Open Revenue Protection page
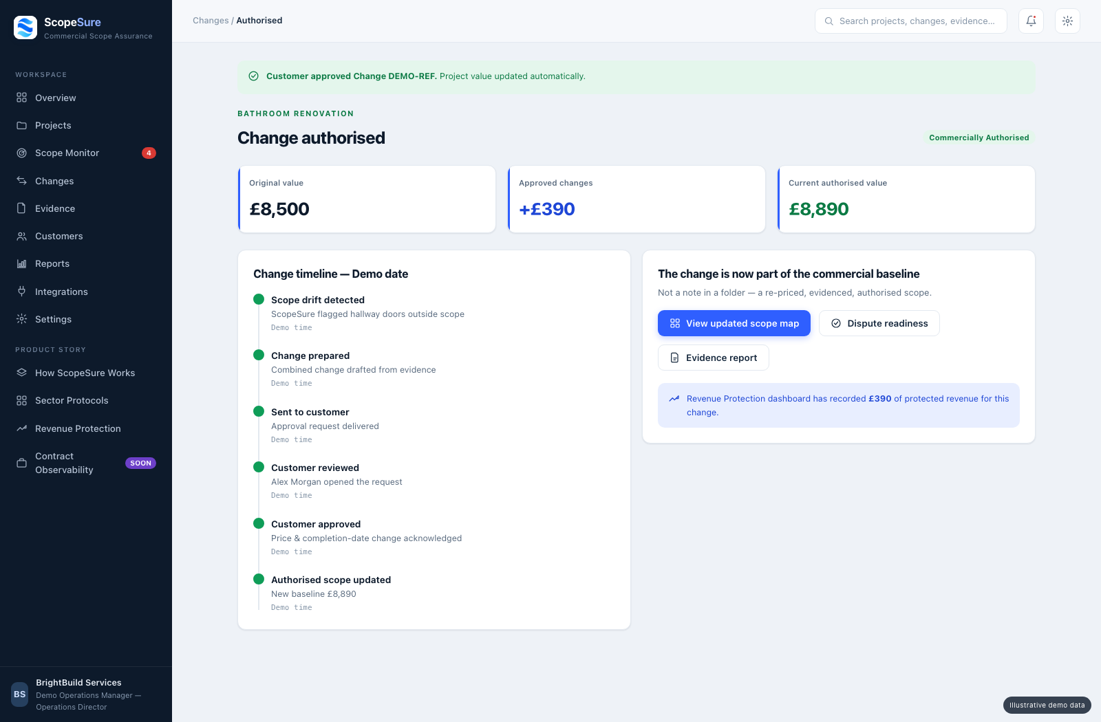 pyautogui.click(x=86, y=428)
